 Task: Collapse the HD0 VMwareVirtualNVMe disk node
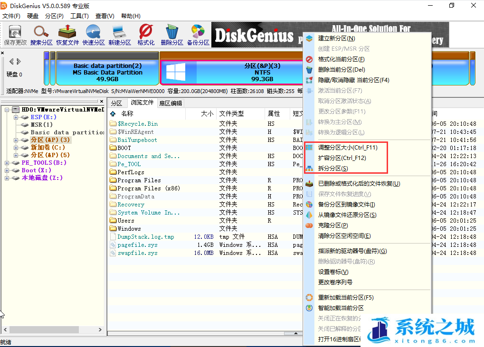click(x=7, y=110)
